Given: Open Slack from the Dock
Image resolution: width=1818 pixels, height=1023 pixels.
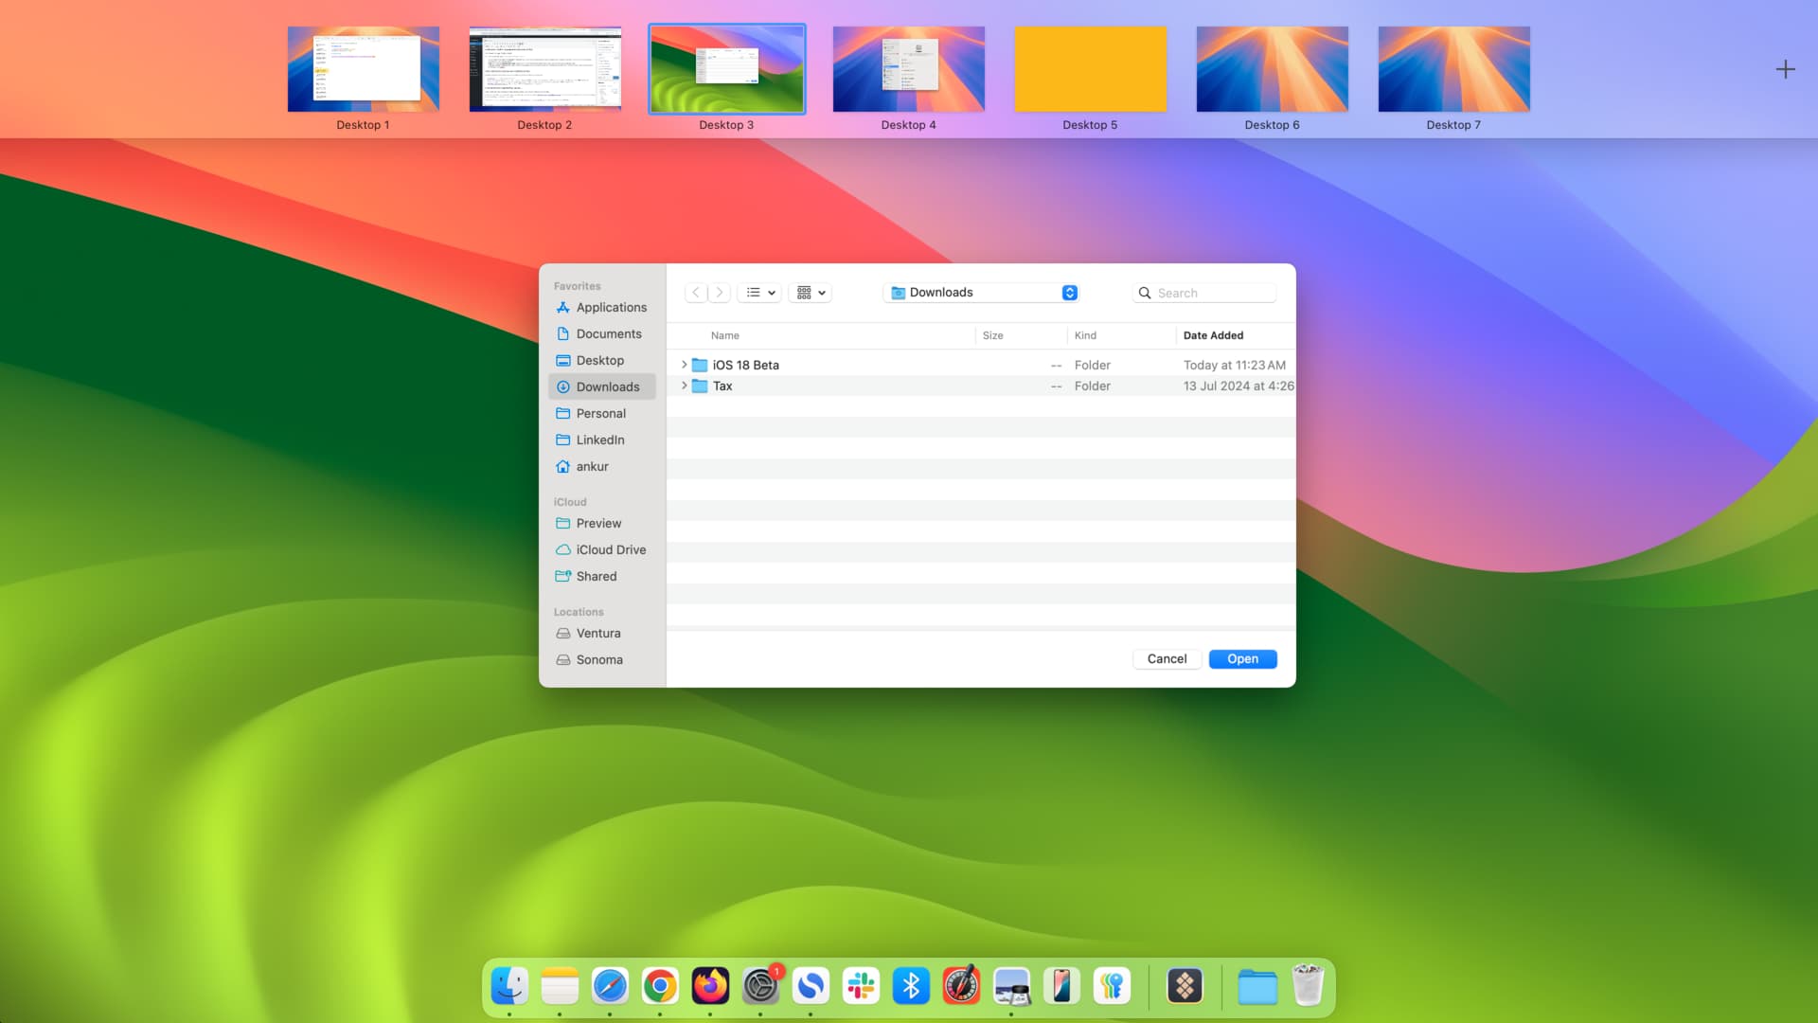Looking at the screenshot, I should point(861,986).
